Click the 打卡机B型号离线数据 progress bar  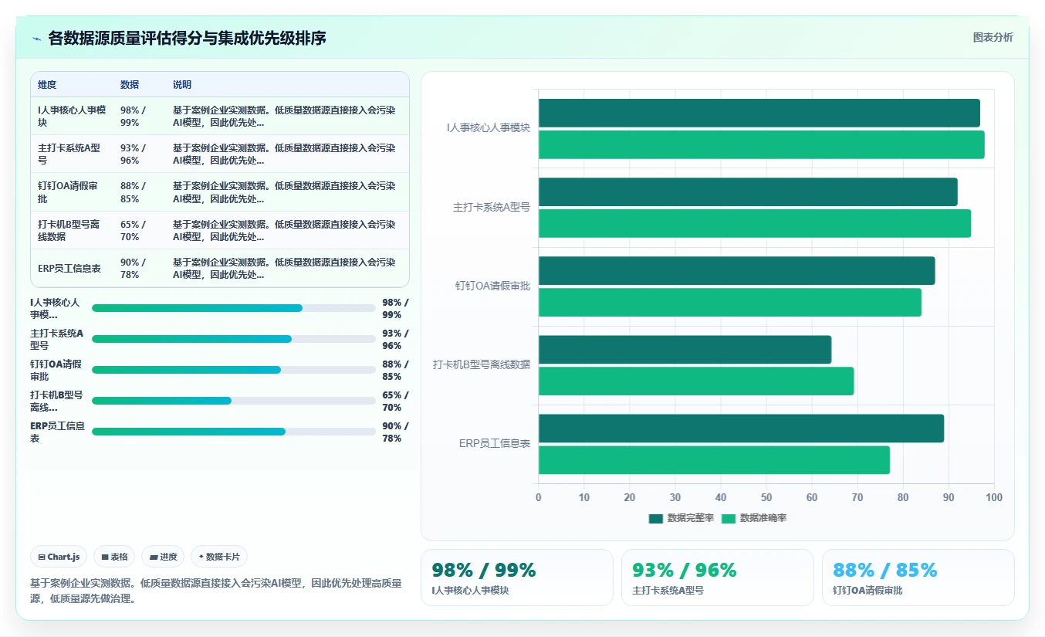tap(234, 401)
